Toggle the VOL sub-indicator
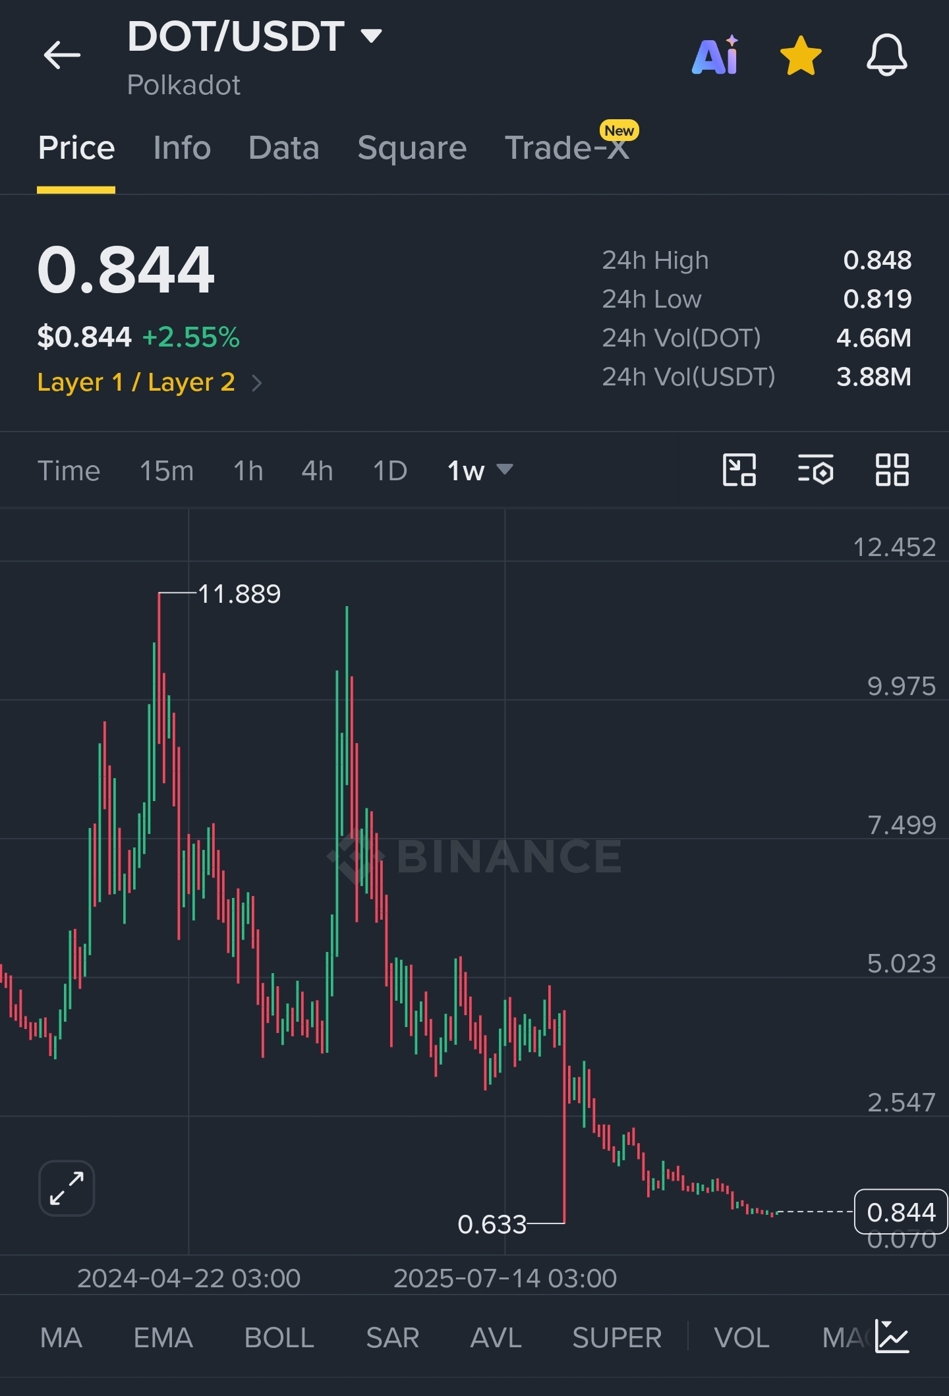Screen dimensions: 949x1396 coord(742,1337)
